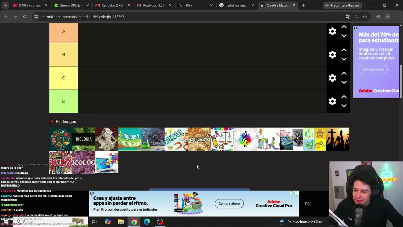Open the media controls icon

click(x=378, y=17)
